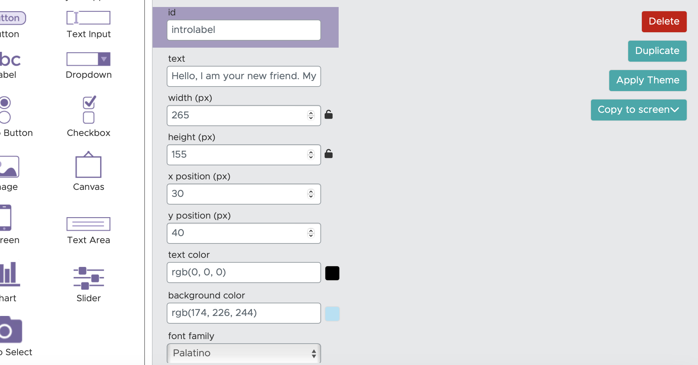Open the black text color swatch
698x365 pixels.
[332, 273]
